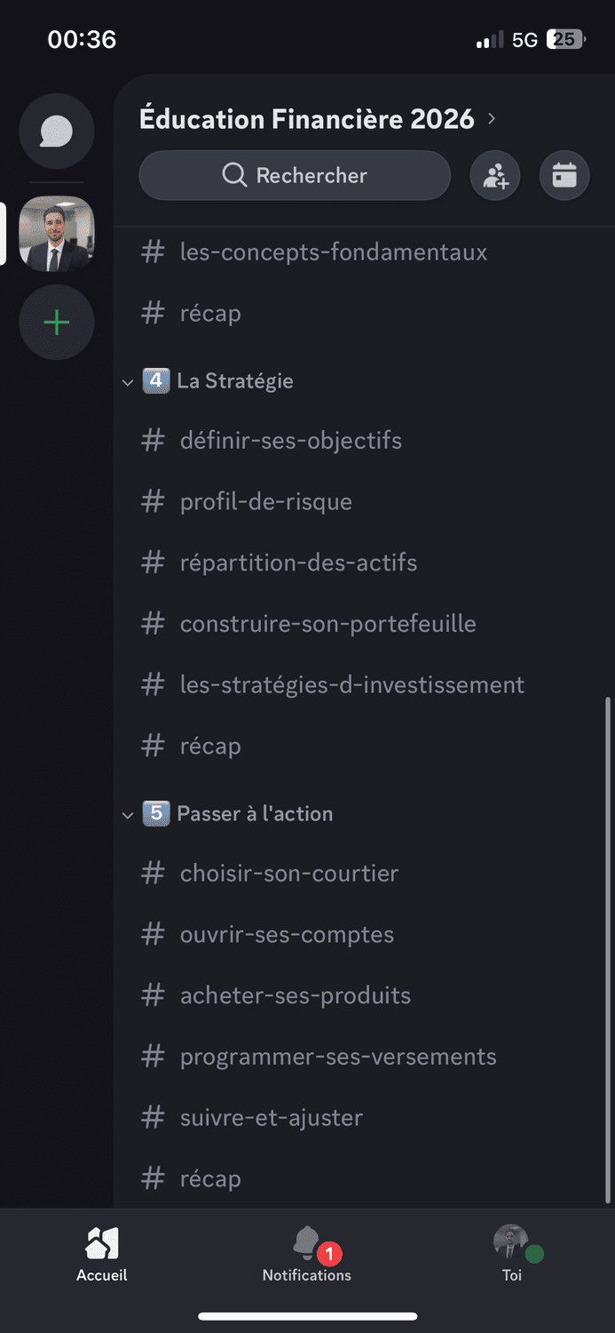Open Notifications bell tab
The height and width of the screenshot is (1333, 615).
(307, 1253)
